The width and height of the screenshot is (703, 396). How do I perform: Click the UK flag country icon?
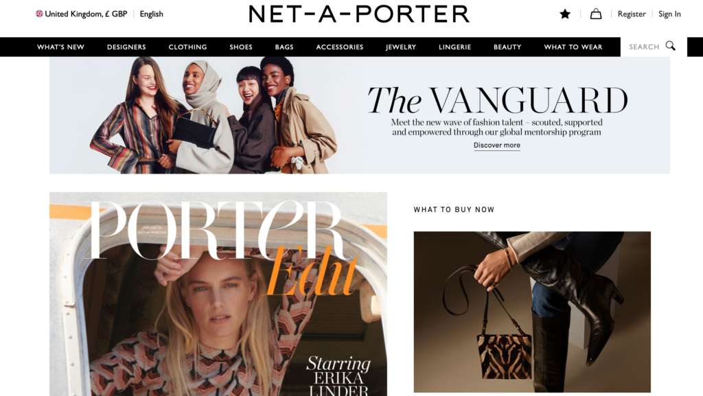(39, 14)
